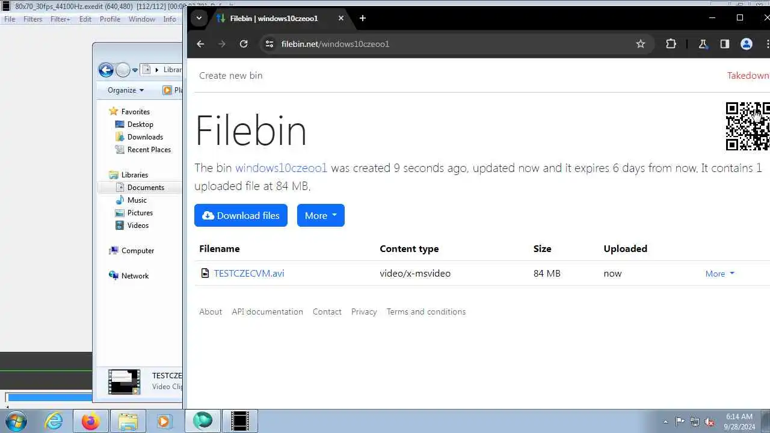
Task: Open the Contact footer link
Action: click(x=327, y=312)
